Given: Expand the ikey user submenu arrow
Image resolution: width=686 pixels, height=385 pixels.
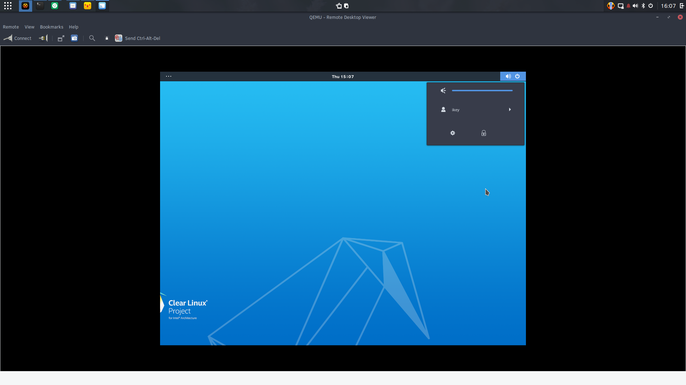Looking at the screenshot, I should (510, 110).
